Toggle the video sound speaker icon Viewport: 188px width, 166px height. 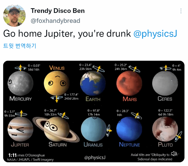coord(174,154)
